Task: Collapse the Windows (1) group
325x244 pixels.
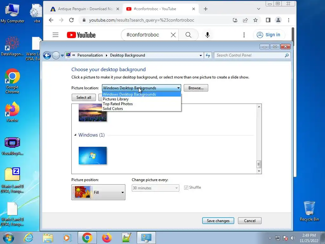Action: click(x=75, y=135)
